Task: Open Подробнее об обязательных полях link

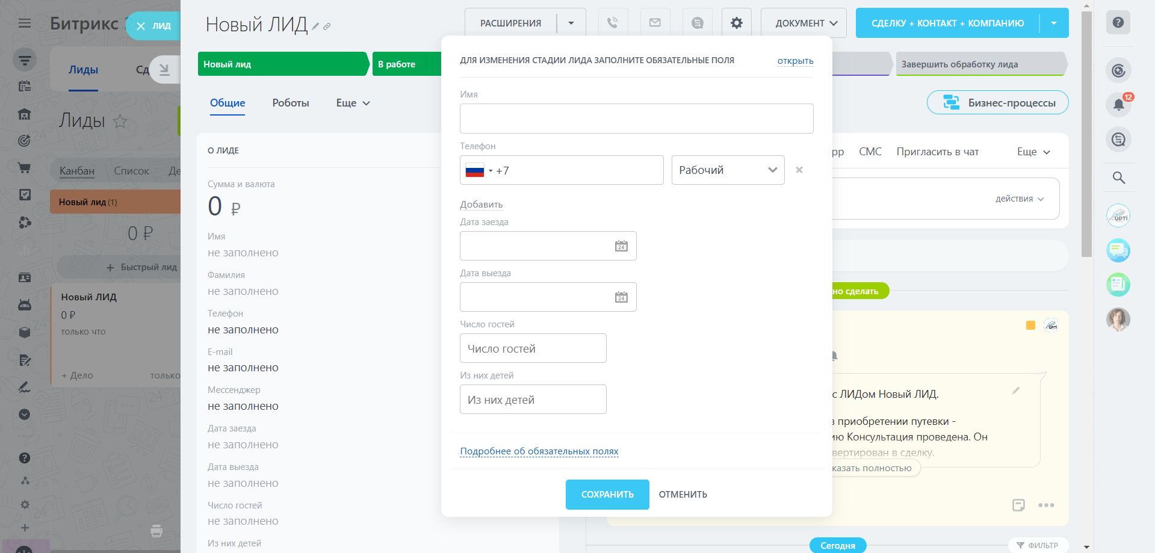Action: pyautogui.click(x=539, y=451)
